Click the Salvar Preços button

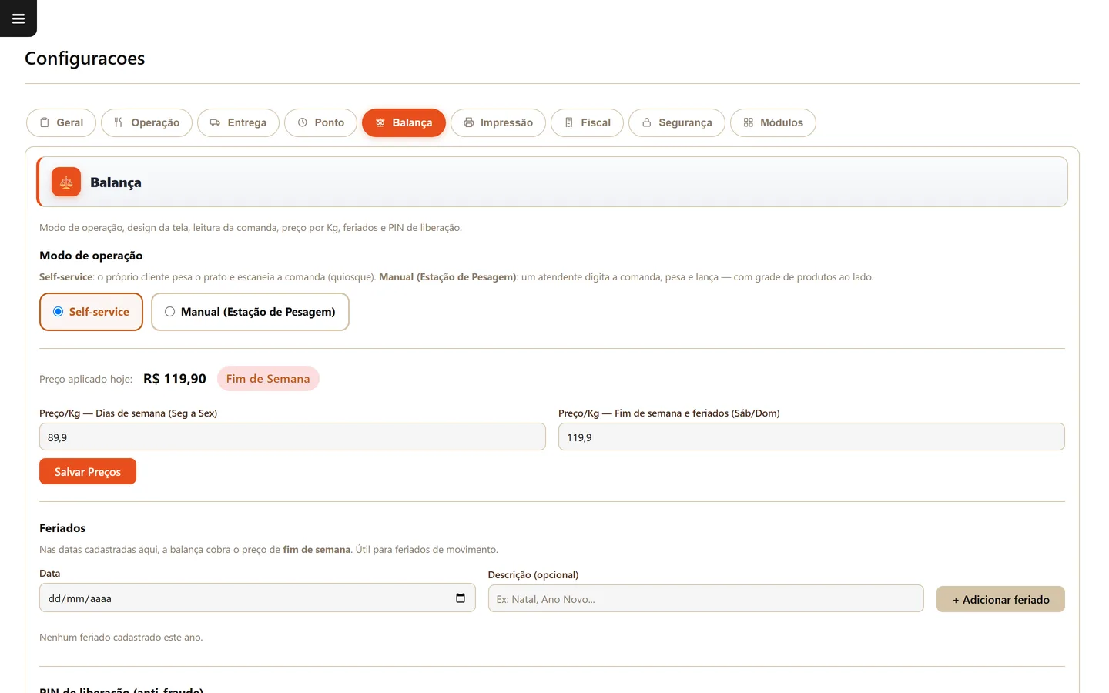[x=88, y=471]
